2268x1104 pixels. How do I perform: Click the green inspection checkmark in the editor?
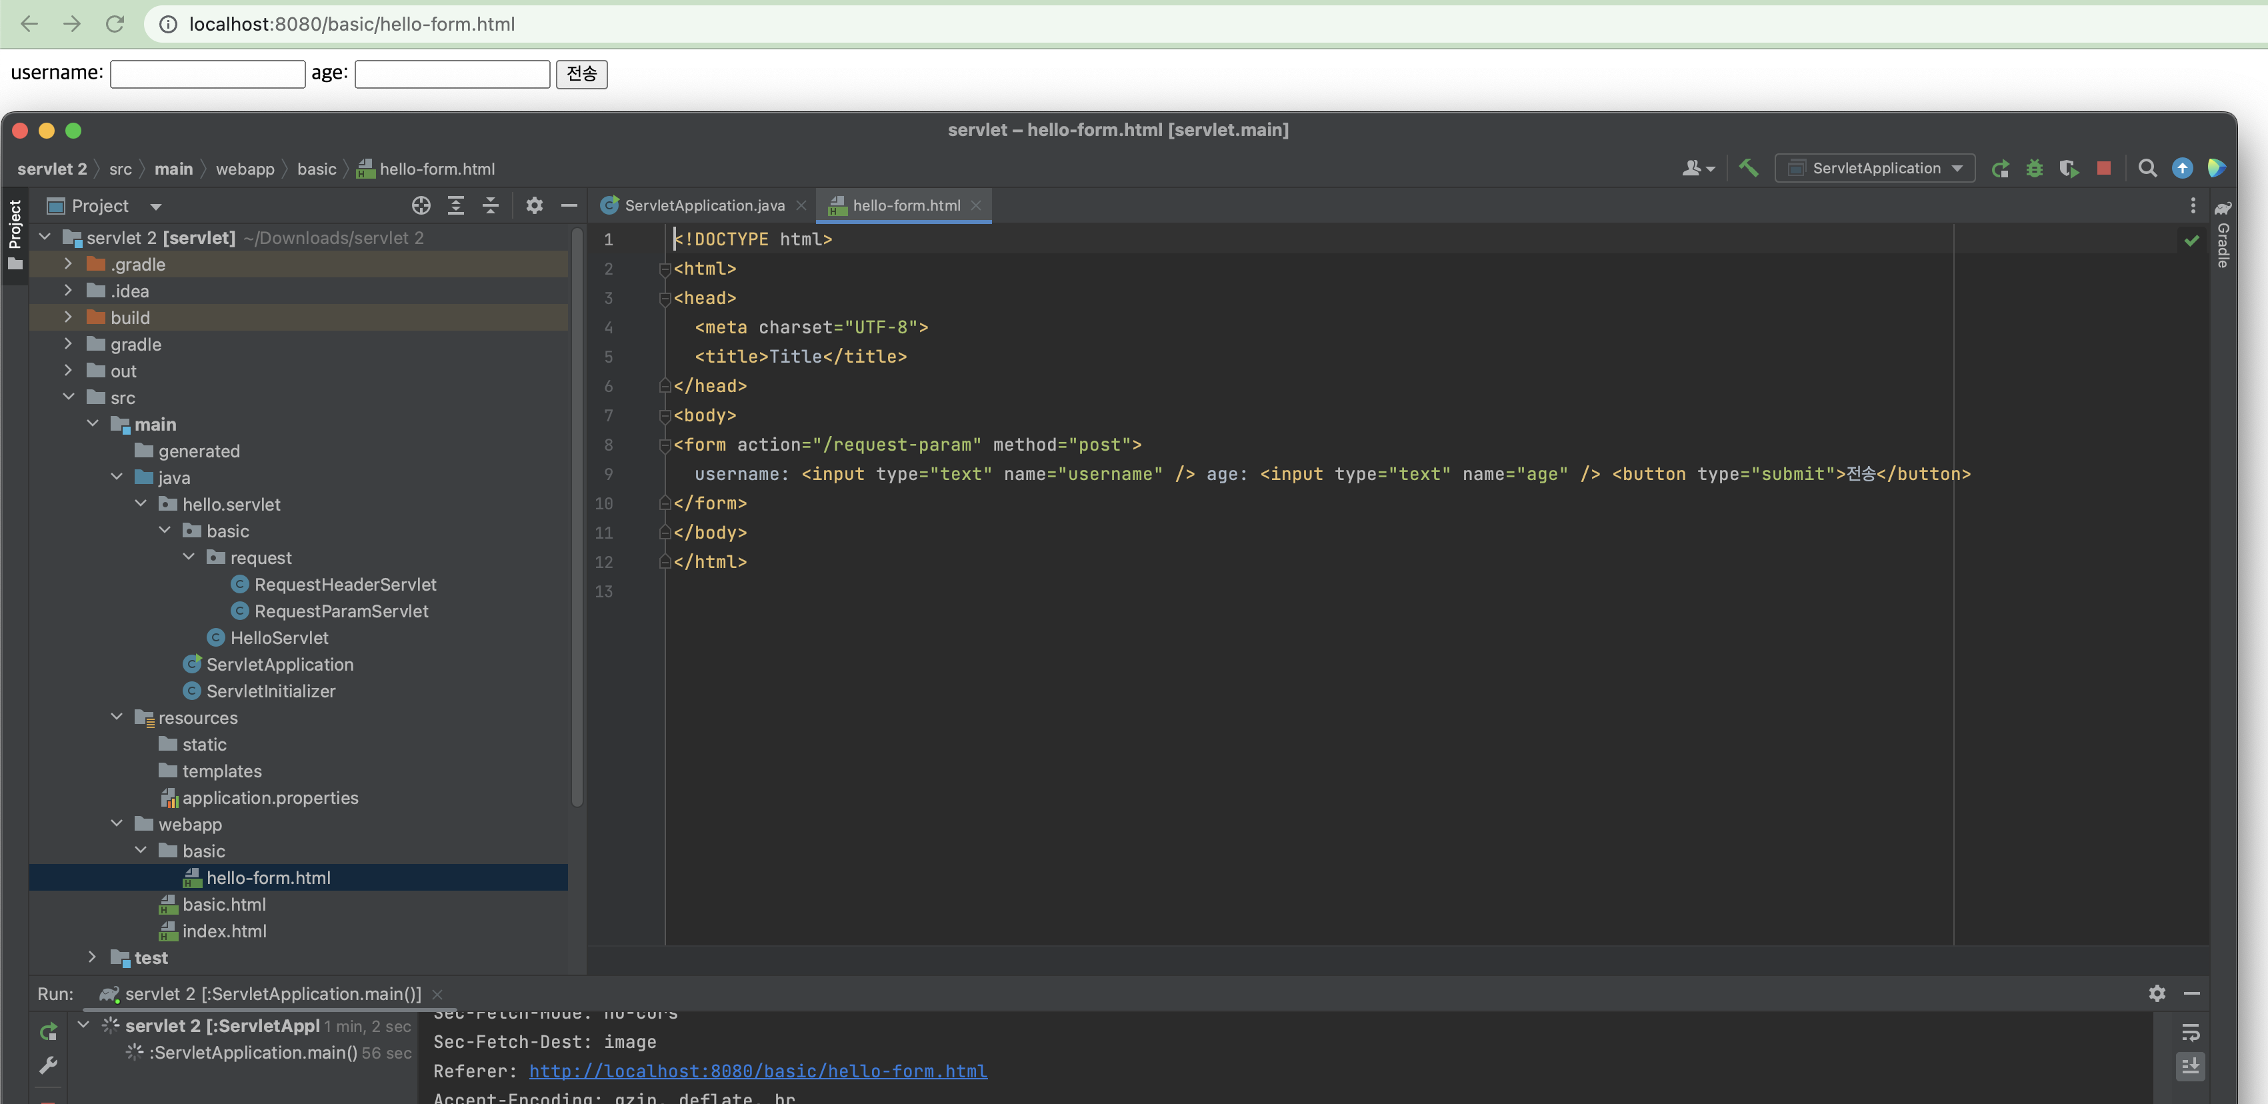pyautogui.click(x=2191, y=239)
